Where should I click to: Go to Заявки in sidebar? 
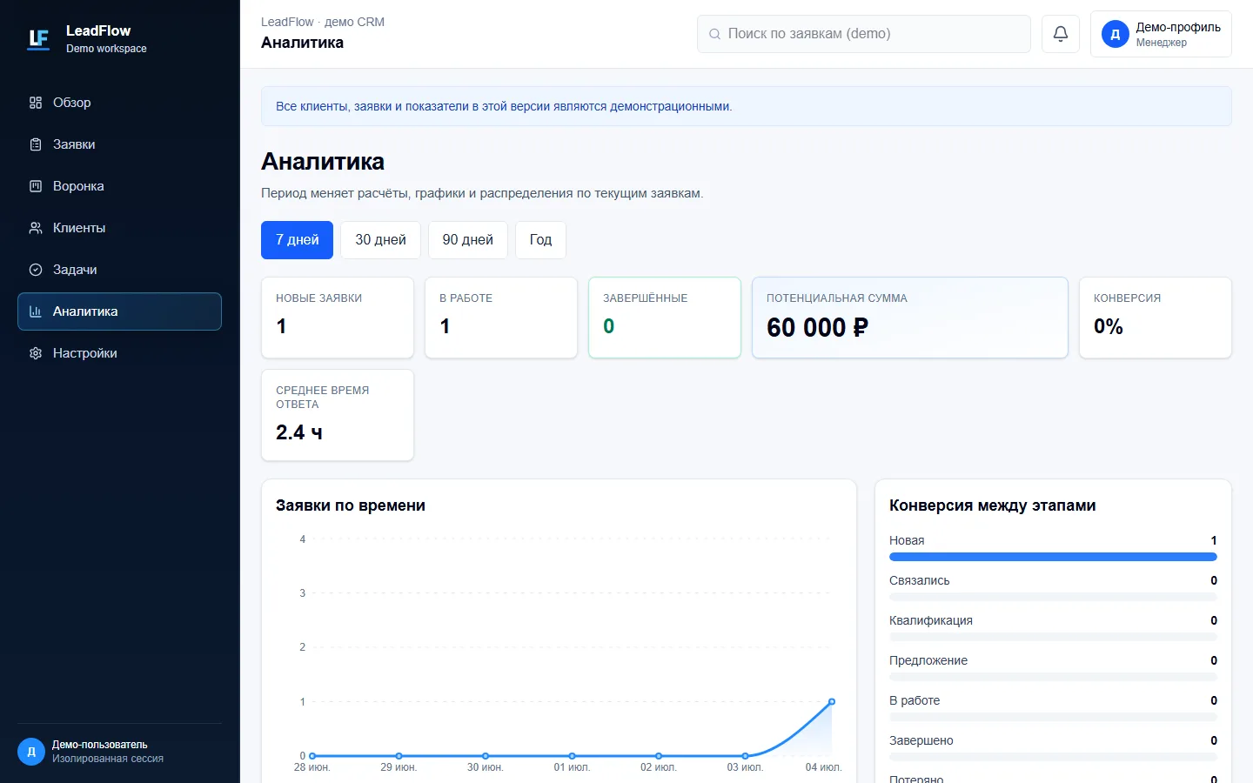(x=119, y=144)
